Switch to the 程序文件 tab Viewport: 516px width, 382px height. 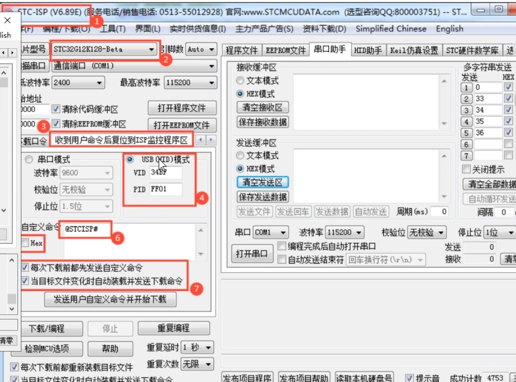242,50
